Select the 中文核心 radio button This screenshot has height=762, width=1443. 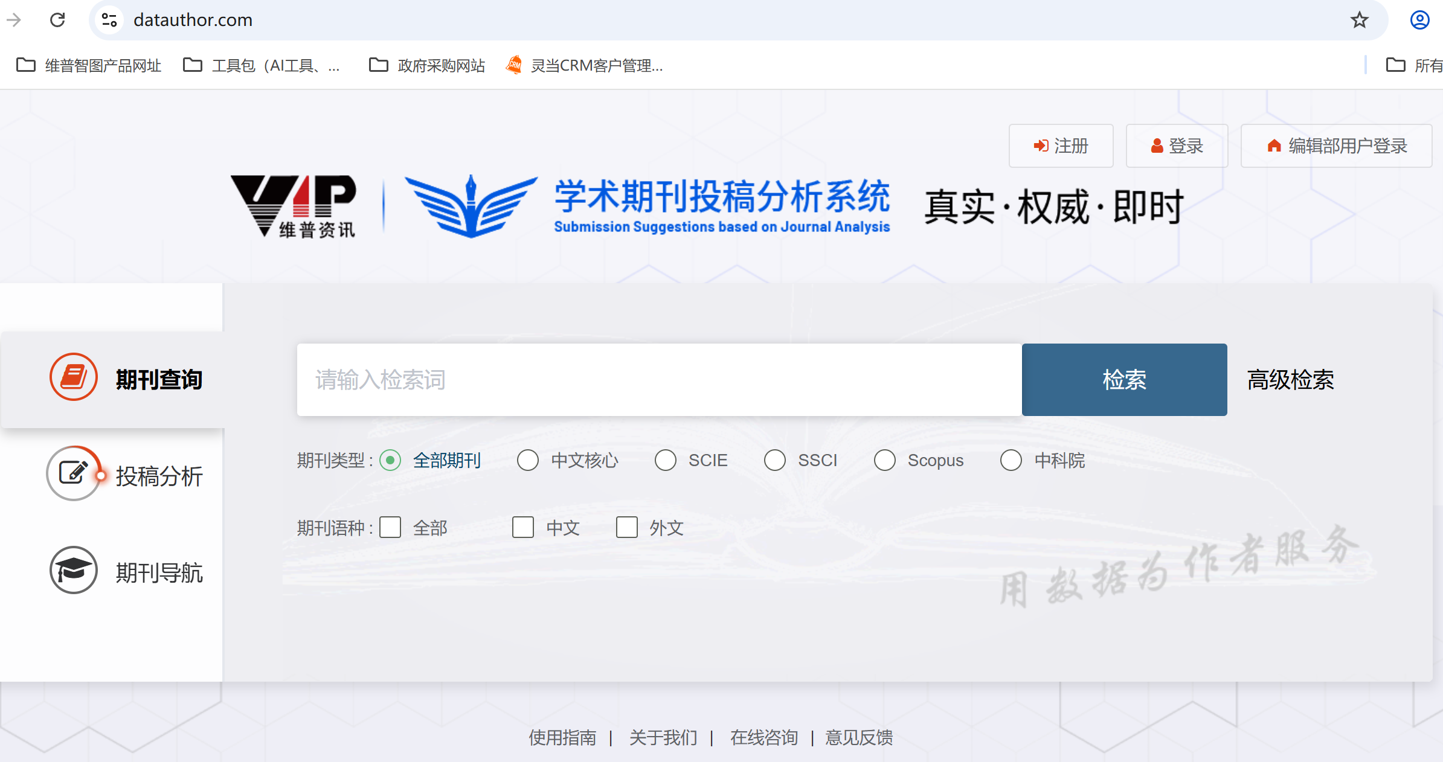(528, 460)
